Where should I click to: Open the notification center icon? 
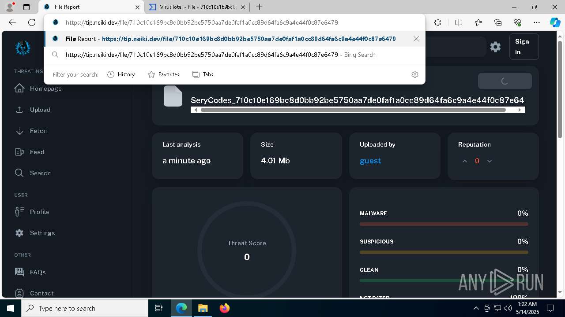tap(550, 308)
